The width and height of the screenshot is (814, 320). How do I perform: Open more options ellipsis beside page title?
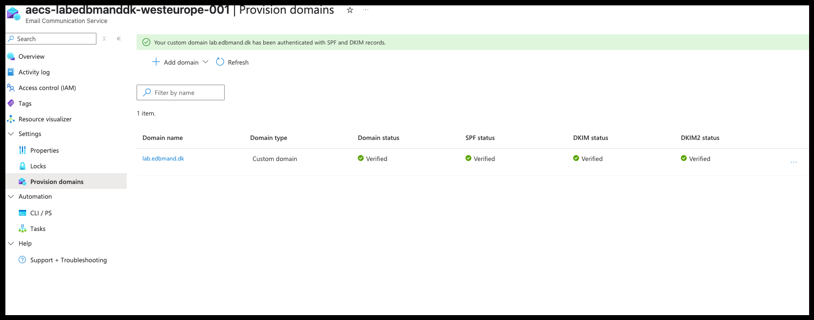[365, 10]
